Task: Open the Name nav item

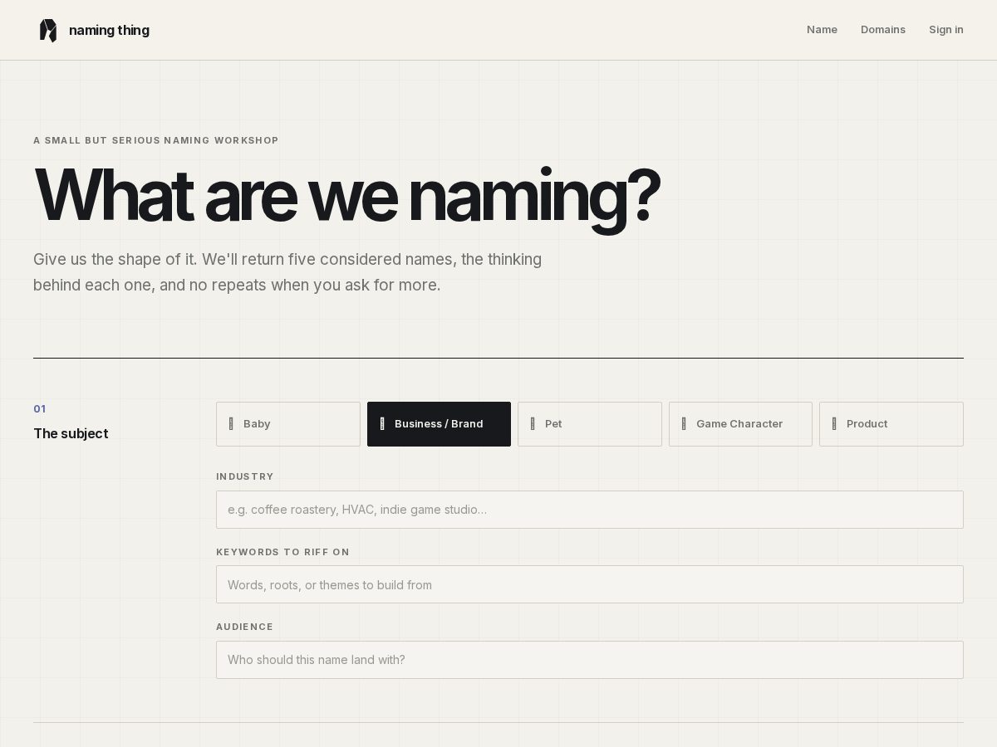Action: point(822,30)
